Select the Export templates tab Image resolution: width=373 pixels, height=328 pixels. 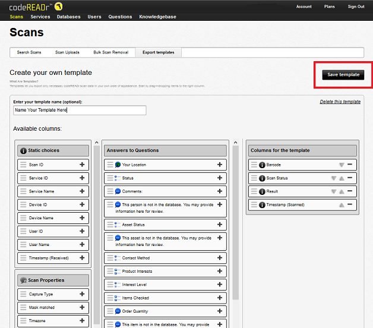159,52
